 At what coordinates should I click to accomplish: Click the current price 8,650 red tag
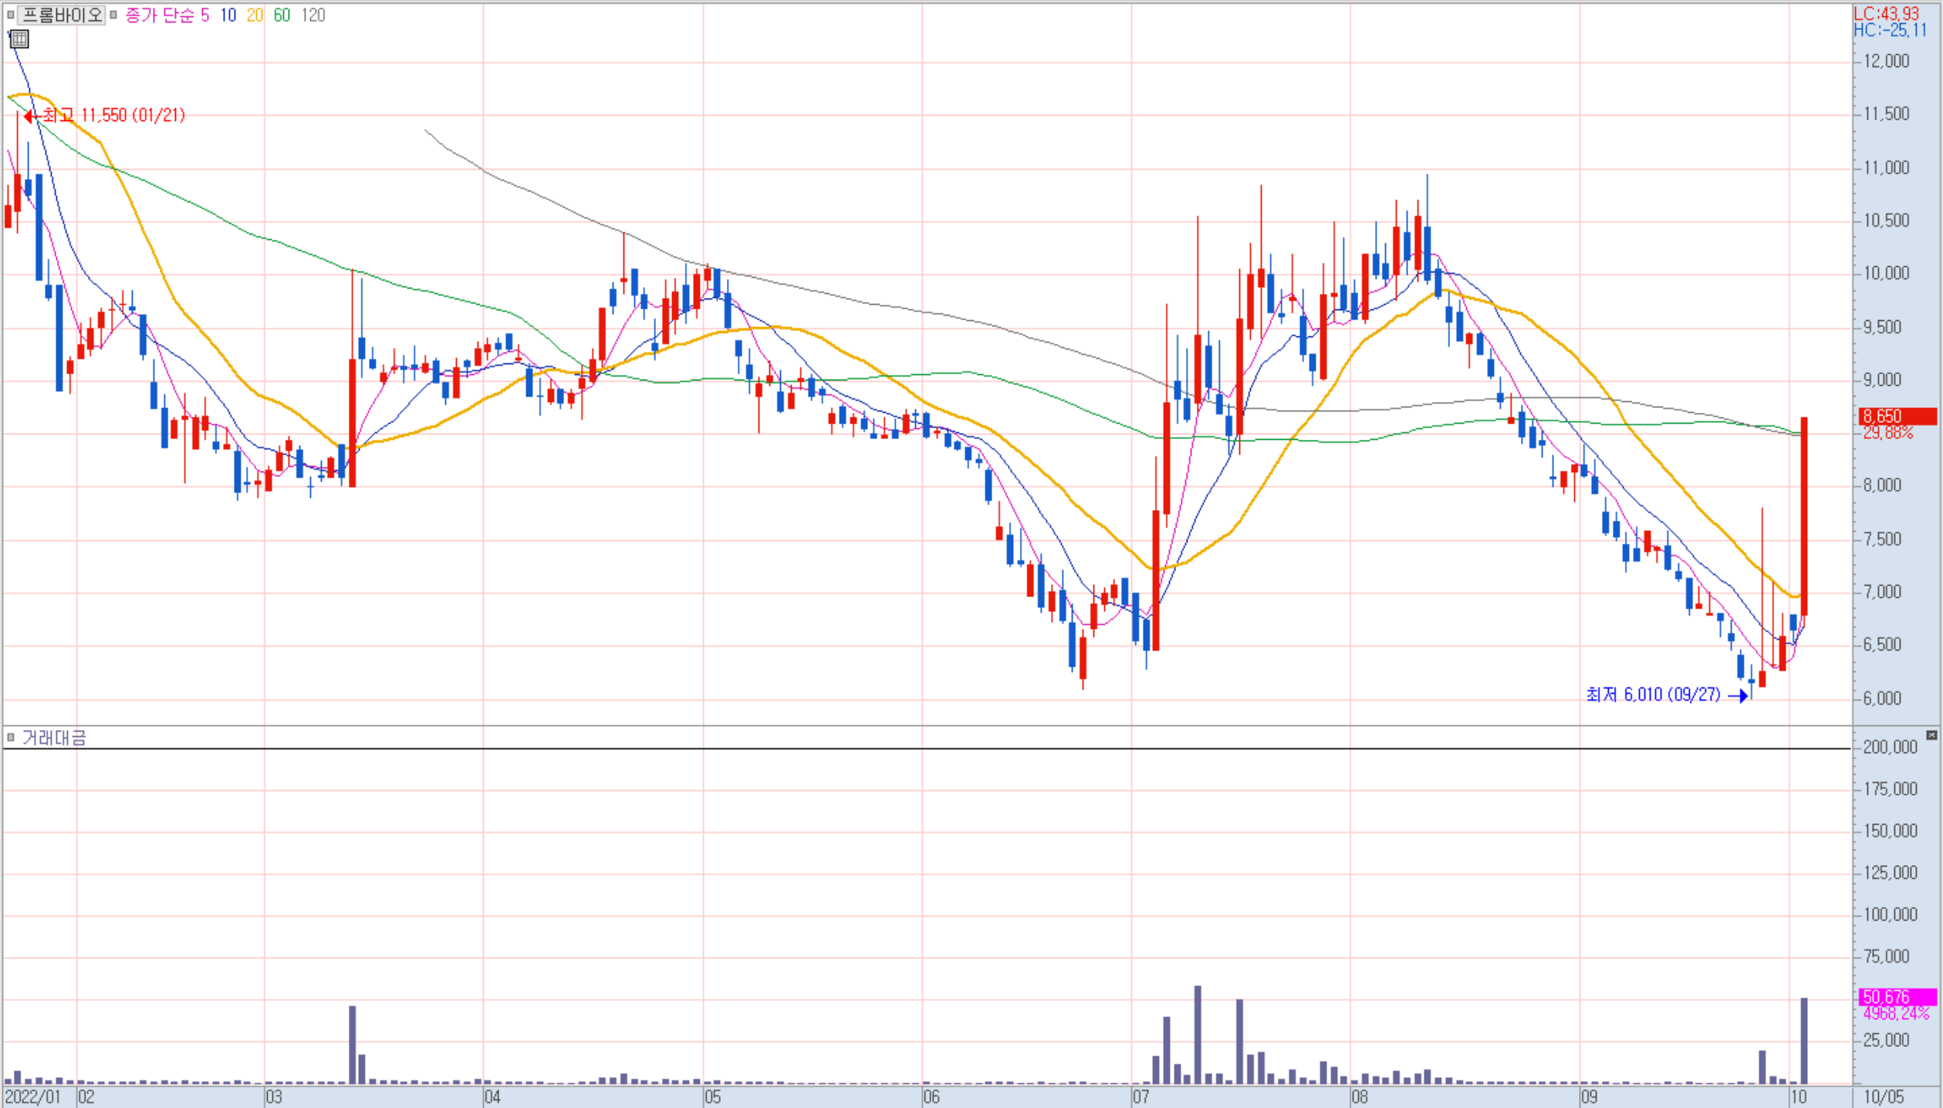(1897, 417)
